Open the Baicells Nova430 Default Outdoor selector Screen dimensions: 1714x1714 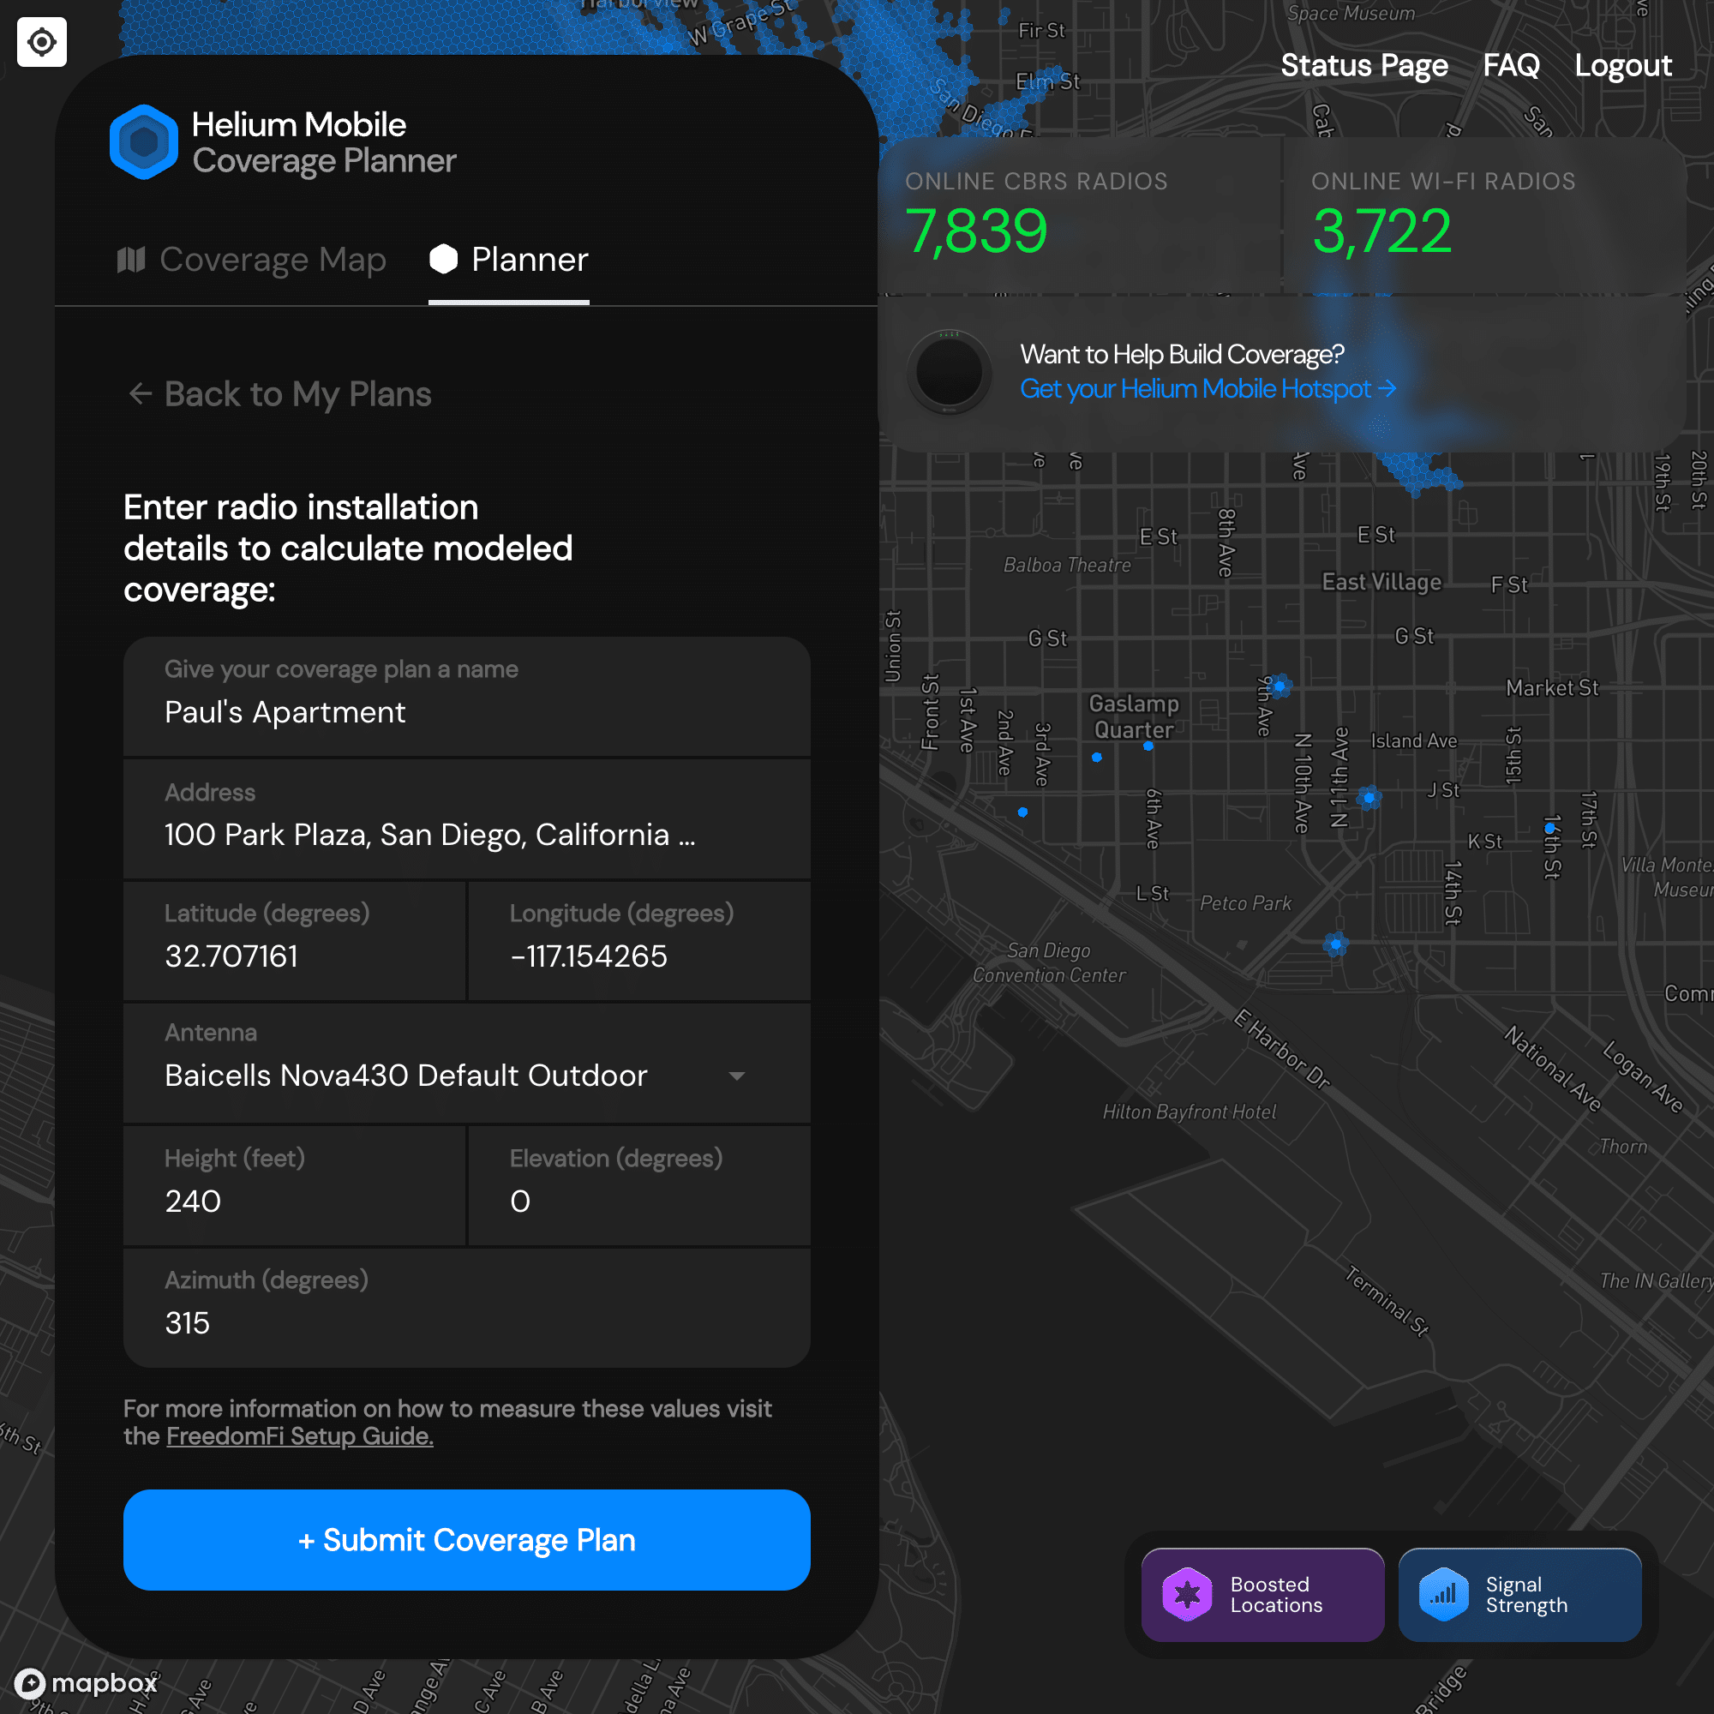(467, 1063)
